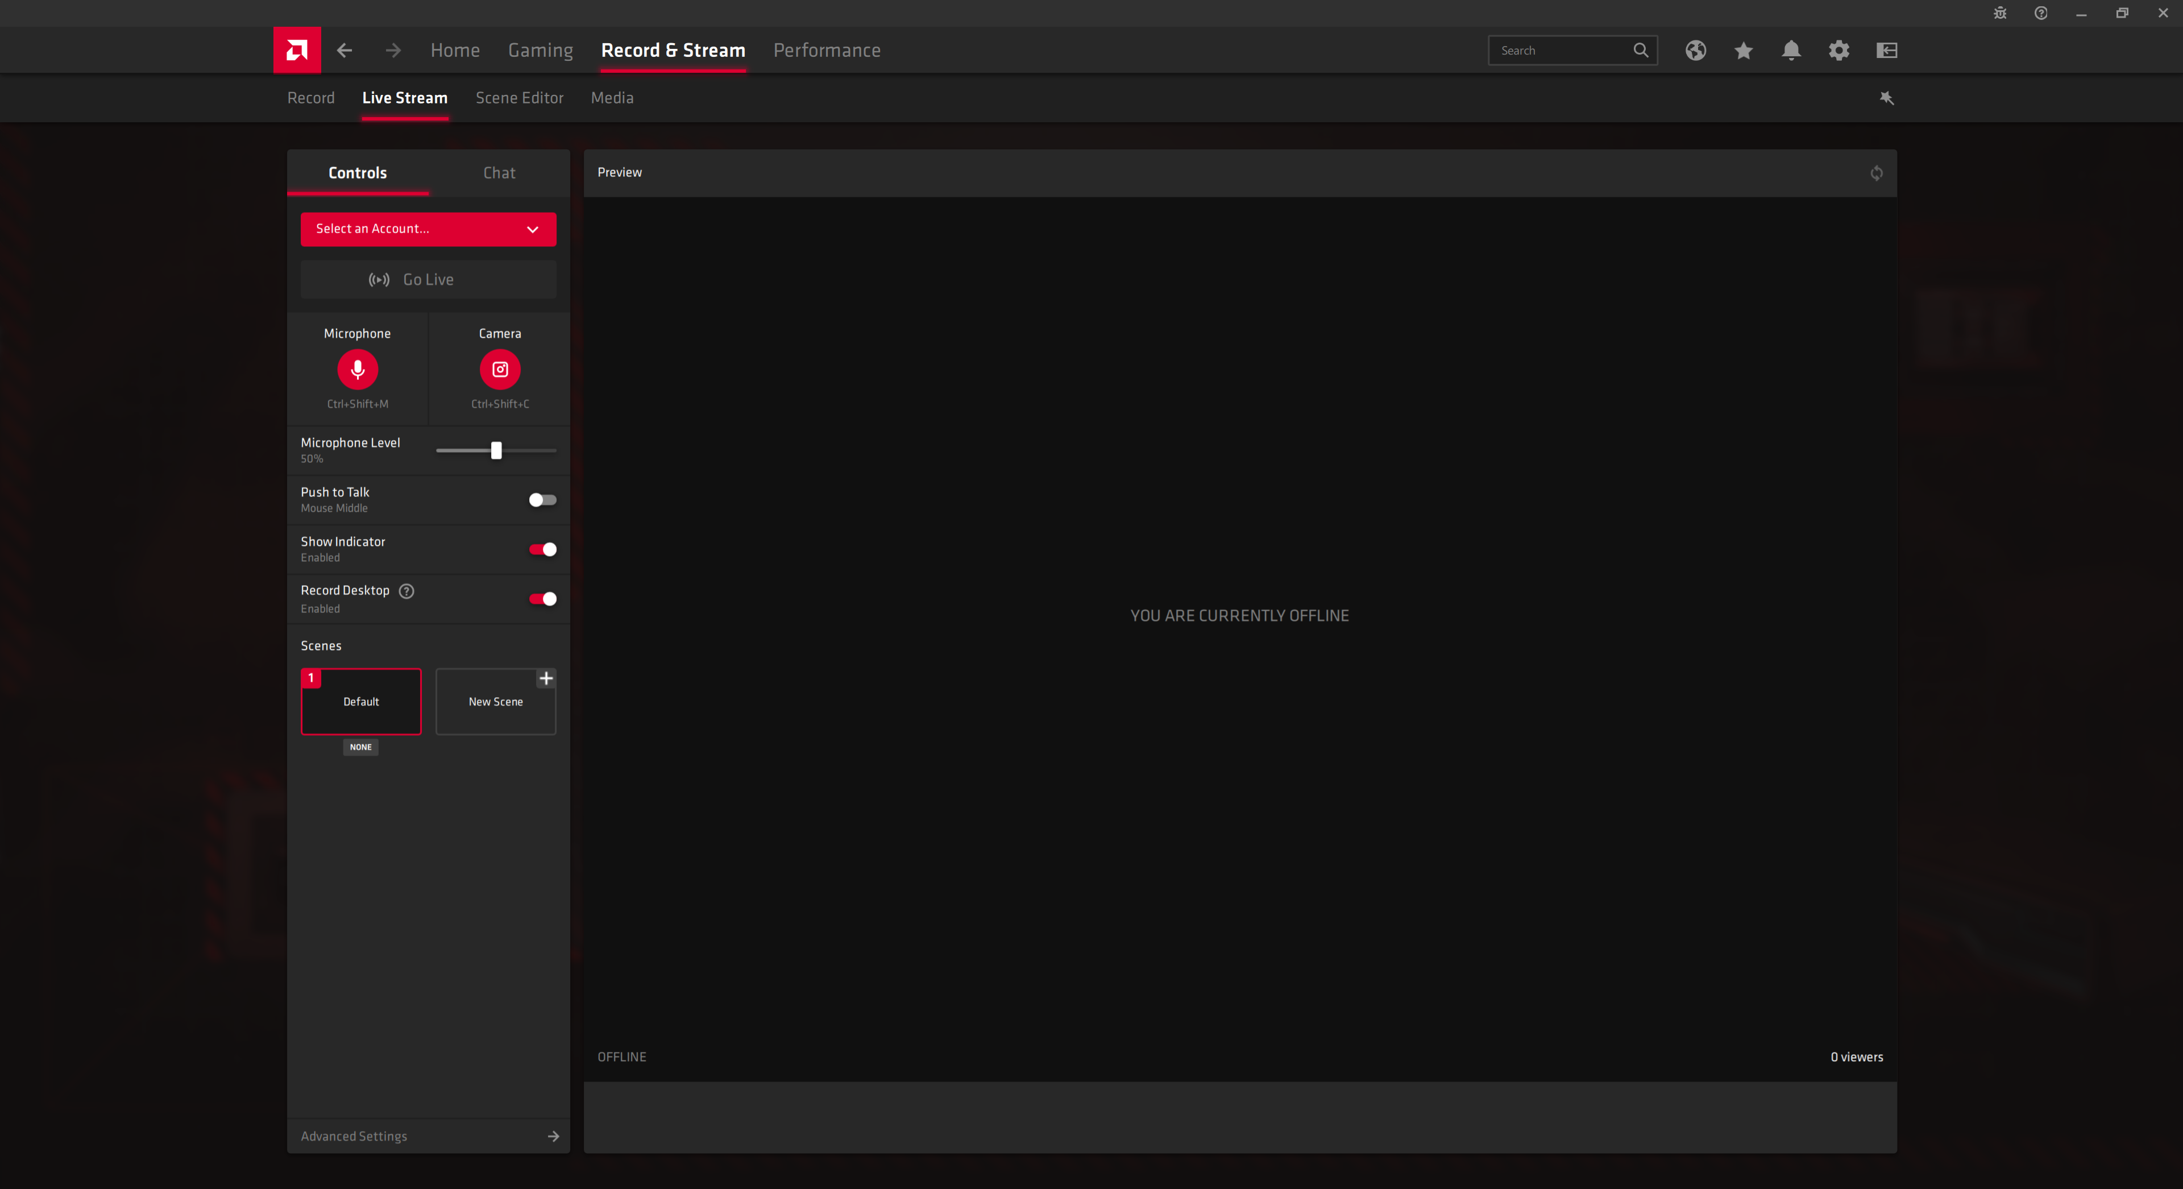This screenshot has width=2183, height=1189.
Task: Switch to the Scene Editor tab
Action: pyautogui.click(x=518, y=97)
